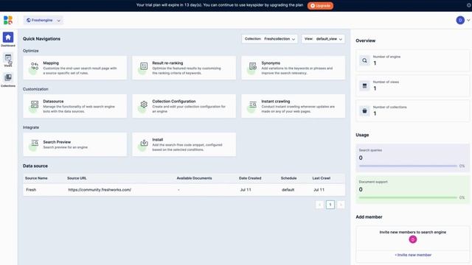Go to next page in data source table
Image resolution: width=472 pixels, height=265 pixels.
(341, 205)
